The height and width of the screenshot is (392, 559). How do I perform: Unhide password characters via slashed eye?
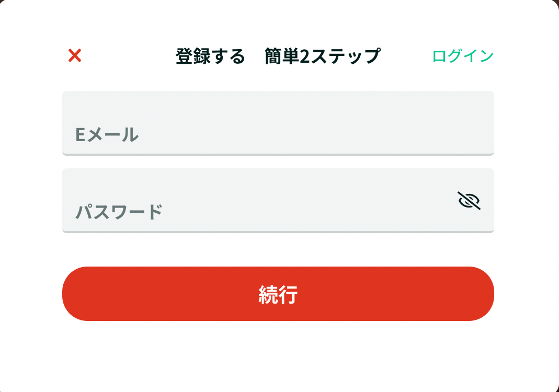469,201
